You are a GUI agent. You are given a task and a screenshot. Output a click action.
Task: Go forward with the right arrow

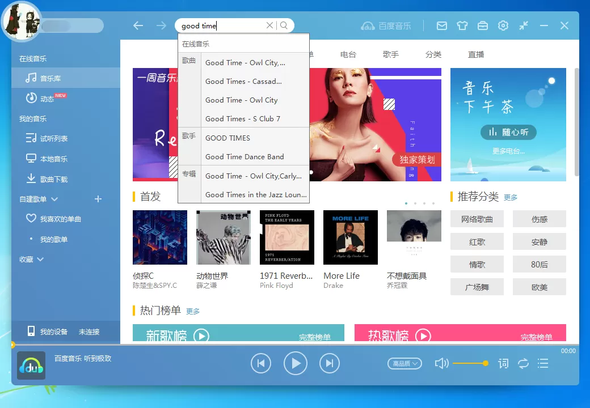click(x=161, y=25)
